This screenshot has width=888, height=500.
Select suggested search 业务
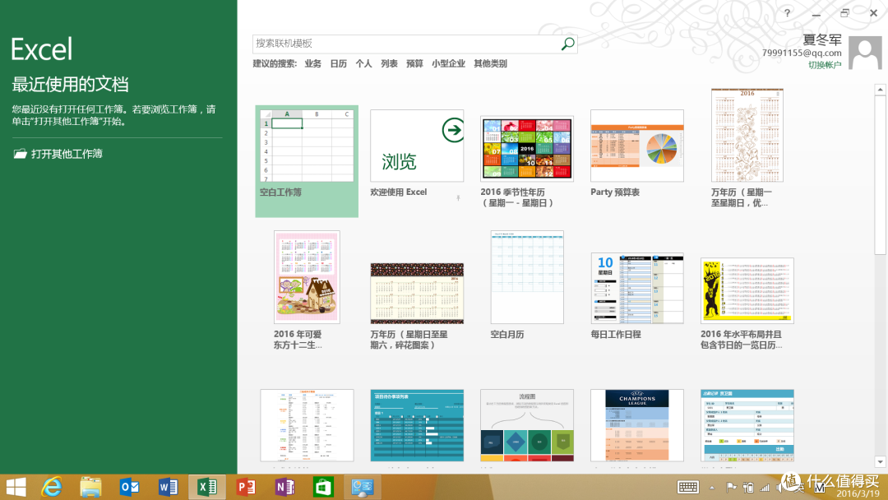312,63
